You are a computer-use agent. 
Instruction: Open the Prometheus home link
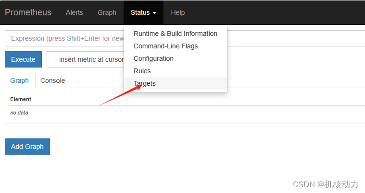tap(28, 12)
